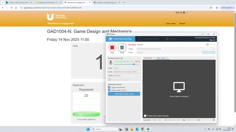
Task: Stop the Panopto recording
Action: (112, 48)
